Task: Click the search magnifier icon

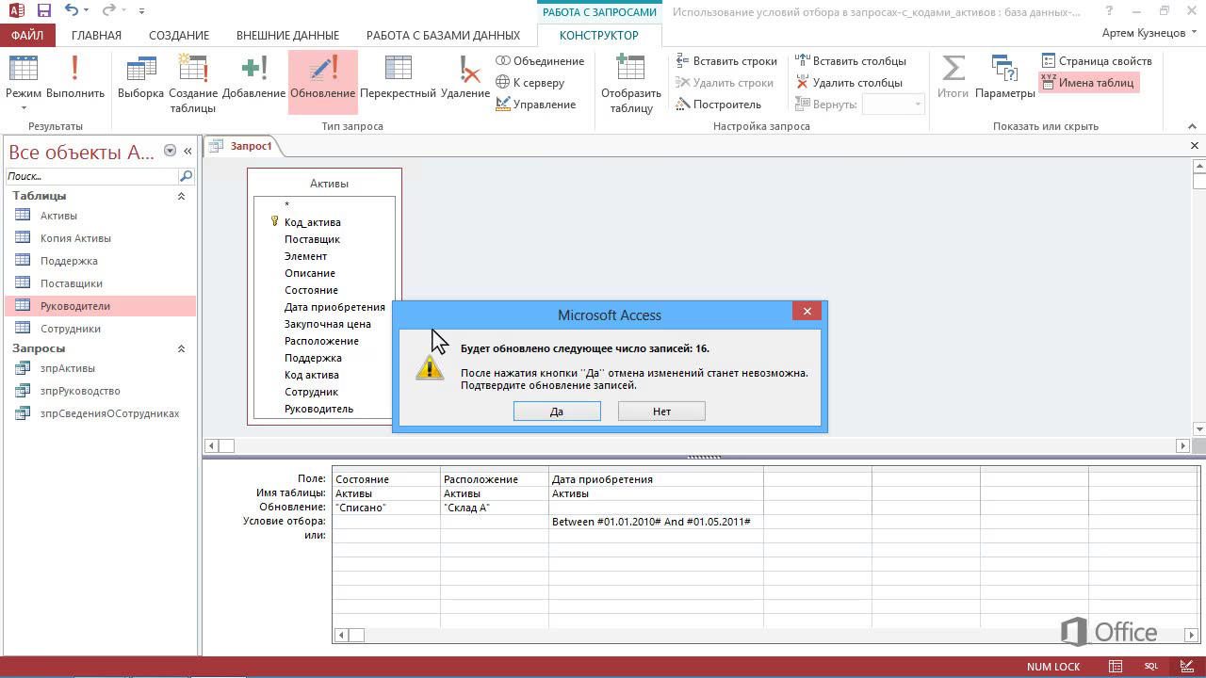Action: [186, 176]
